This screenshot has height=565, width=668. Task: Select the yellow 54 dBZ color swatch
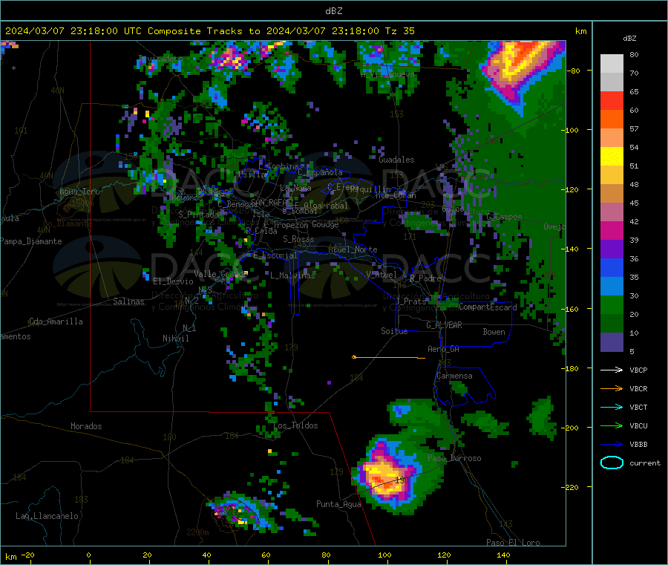pyautogui.click(x=612, y=157)
